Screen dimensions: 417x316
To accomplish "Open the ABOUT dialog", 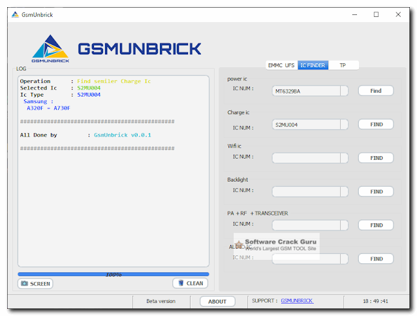I will pyautogui.click(x=217, y=302).
